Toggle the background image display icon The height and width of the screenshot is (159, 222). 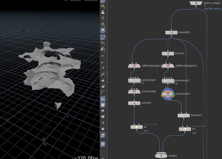[103, 135]
